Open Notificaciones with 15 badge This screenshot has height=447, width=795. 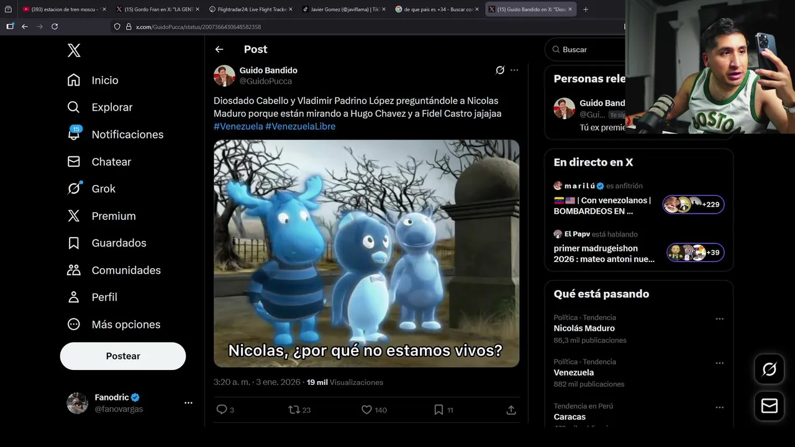pos(115,133)
